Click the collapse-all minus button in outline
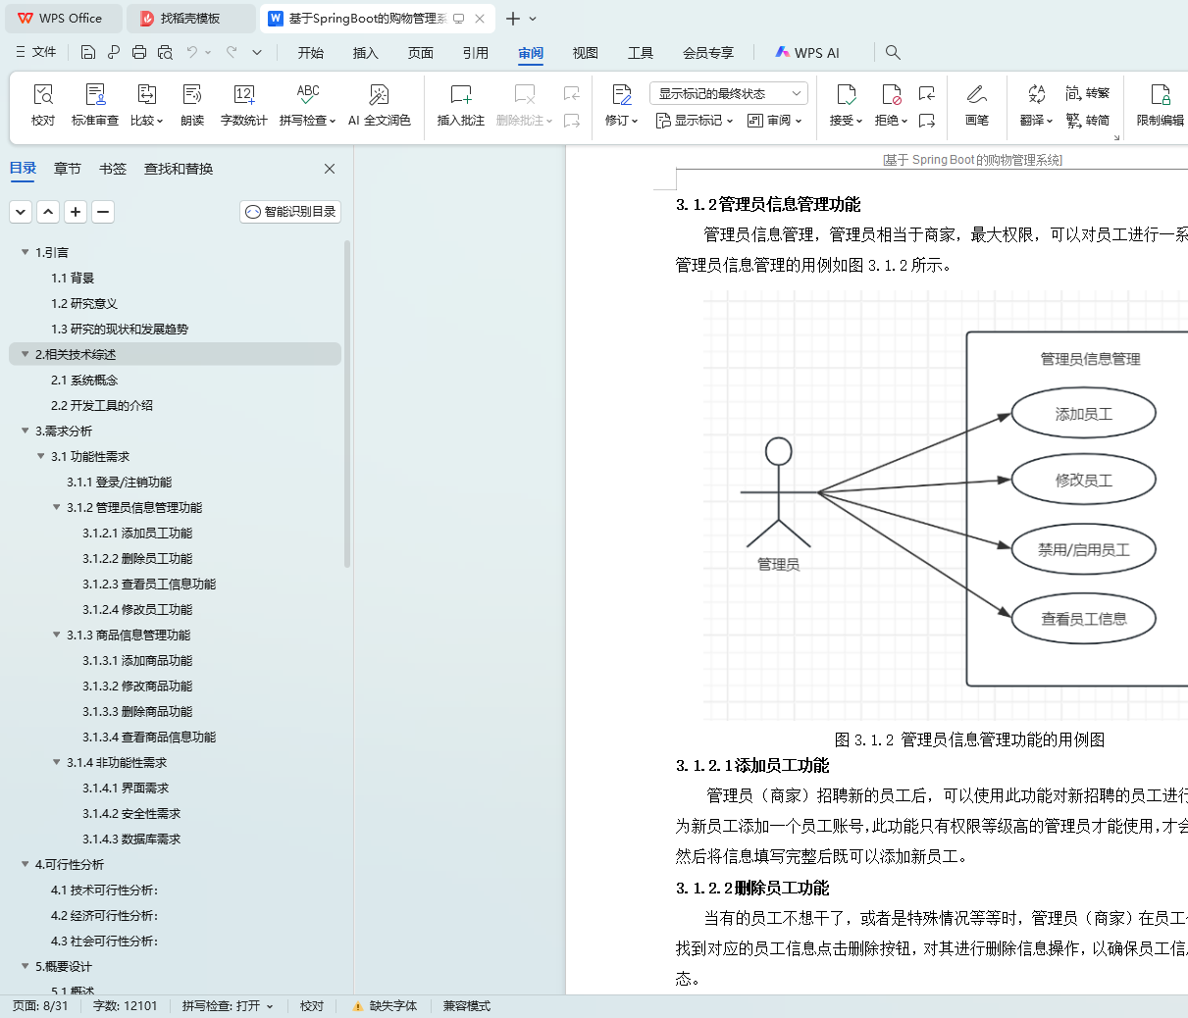Screen dimensions: 1188x1018 click(103, 212)
